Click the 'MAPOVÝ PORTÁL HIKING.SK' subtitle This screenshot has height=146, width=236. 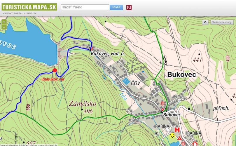coord(20,13)
